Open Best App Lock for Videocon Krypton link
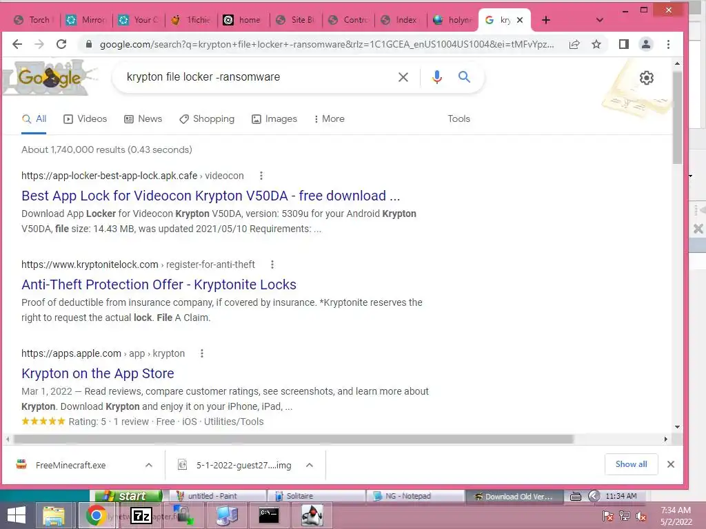The width and height of the screenshot is (706, 529). click(211, 196)
